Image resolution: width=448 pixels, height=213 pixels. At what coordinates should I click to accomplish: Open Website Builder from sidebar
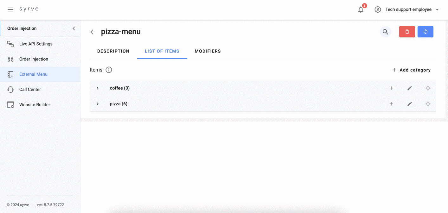coord(35,105)
